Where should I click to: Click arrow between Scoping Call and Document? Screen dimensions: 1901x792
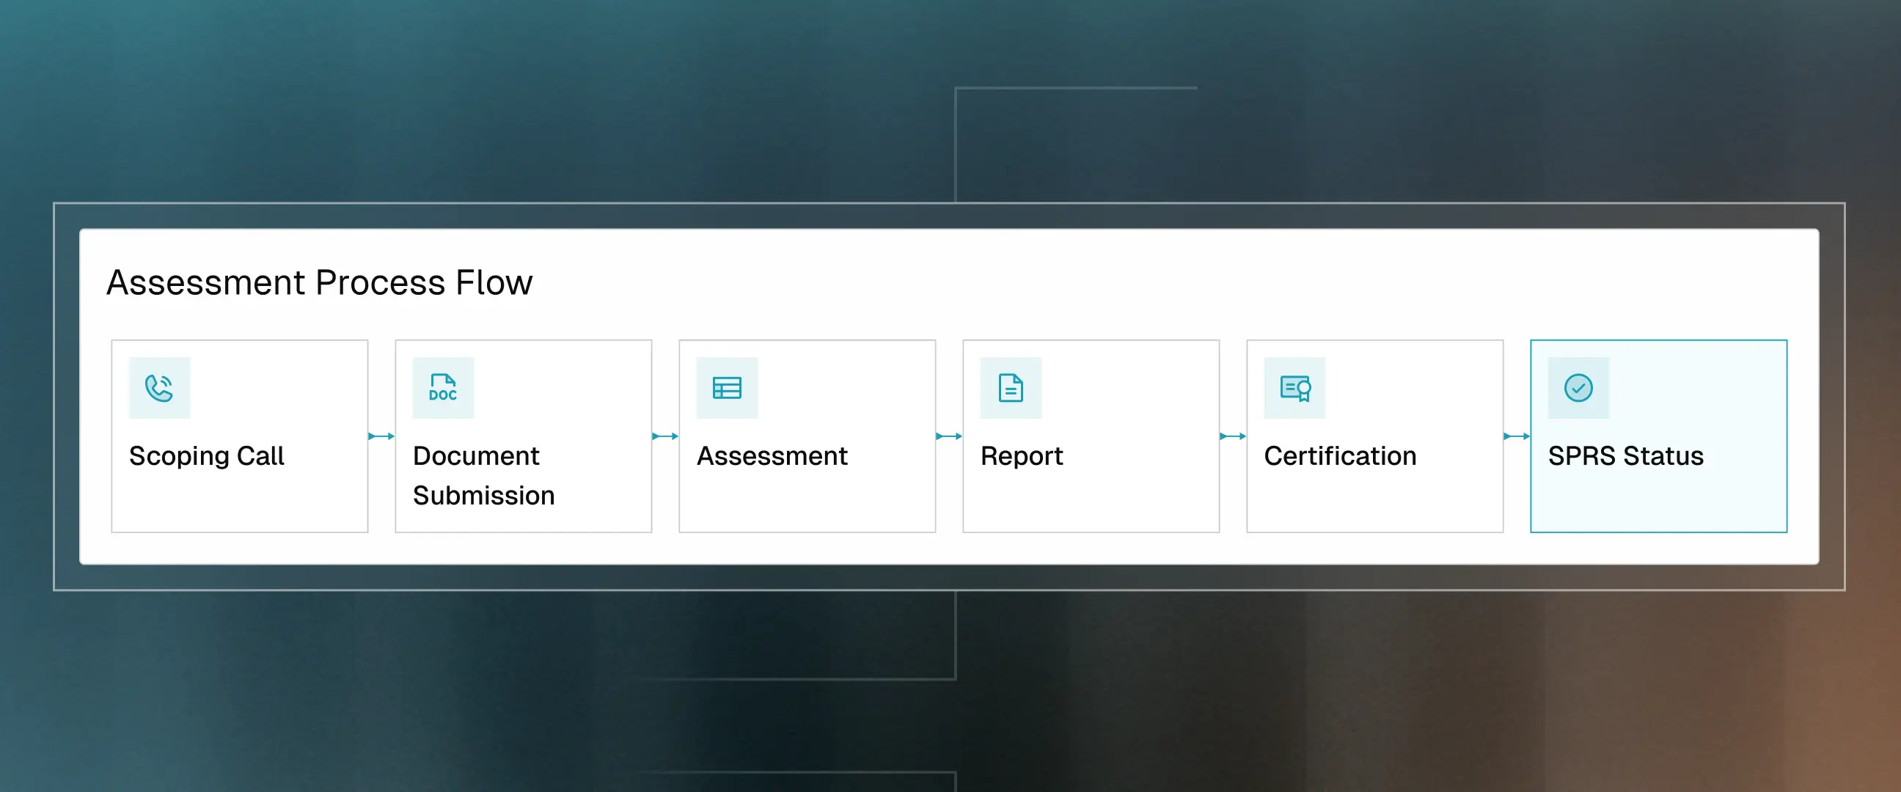tap(381, 436)
